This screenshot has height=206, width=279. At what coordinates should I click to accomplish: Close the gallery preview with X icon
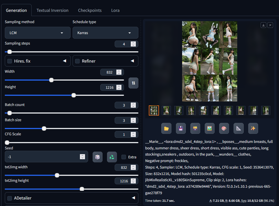pos(270,25)
